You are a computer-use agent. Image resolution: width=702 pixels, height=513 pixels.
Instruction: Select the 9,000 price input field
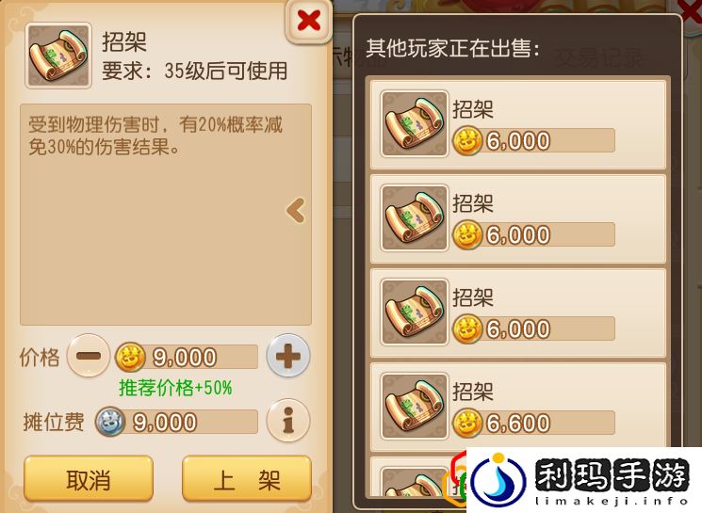pos(187,357)
